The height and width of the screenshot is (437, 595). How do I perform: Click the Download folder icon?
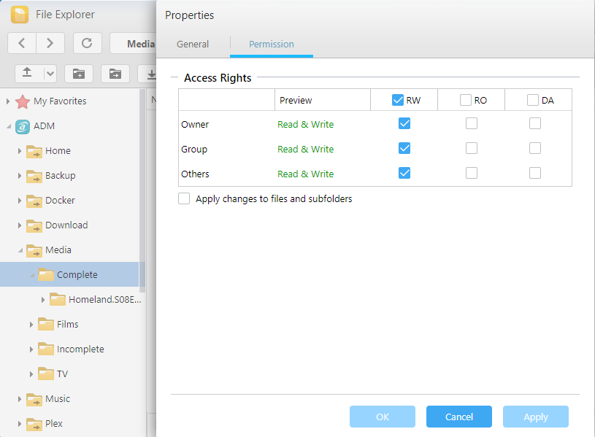pyautogui.click(x=34, y=225)
